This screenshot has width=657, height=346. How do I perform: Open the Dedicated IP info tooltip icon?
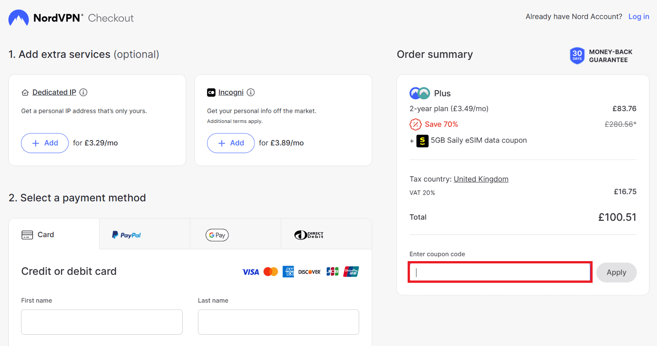(x=83, y=92)
